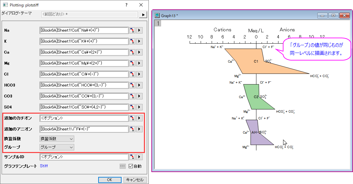Click range selector for 追加のアニオン

(x=132, y=129)
